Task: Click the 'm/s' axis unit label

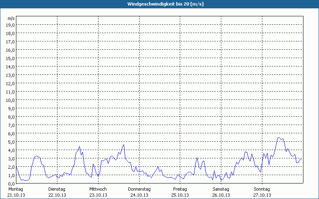Action: tap(11, 18)
